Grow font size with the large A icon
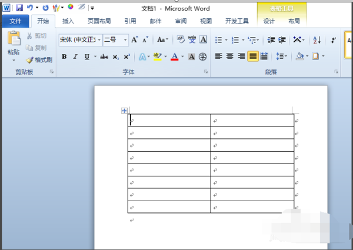Screen dimensions: 353x250 pyautogui.click(x=135, y=40)
